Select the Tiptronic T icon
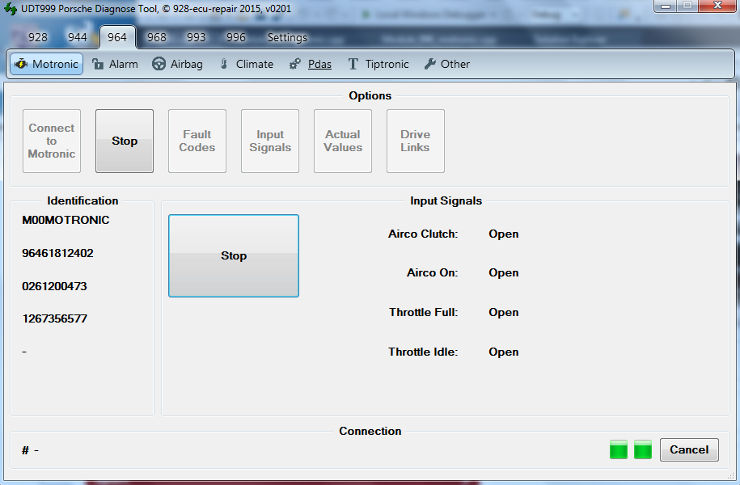The image size is (740, 485). click(353, 64)
